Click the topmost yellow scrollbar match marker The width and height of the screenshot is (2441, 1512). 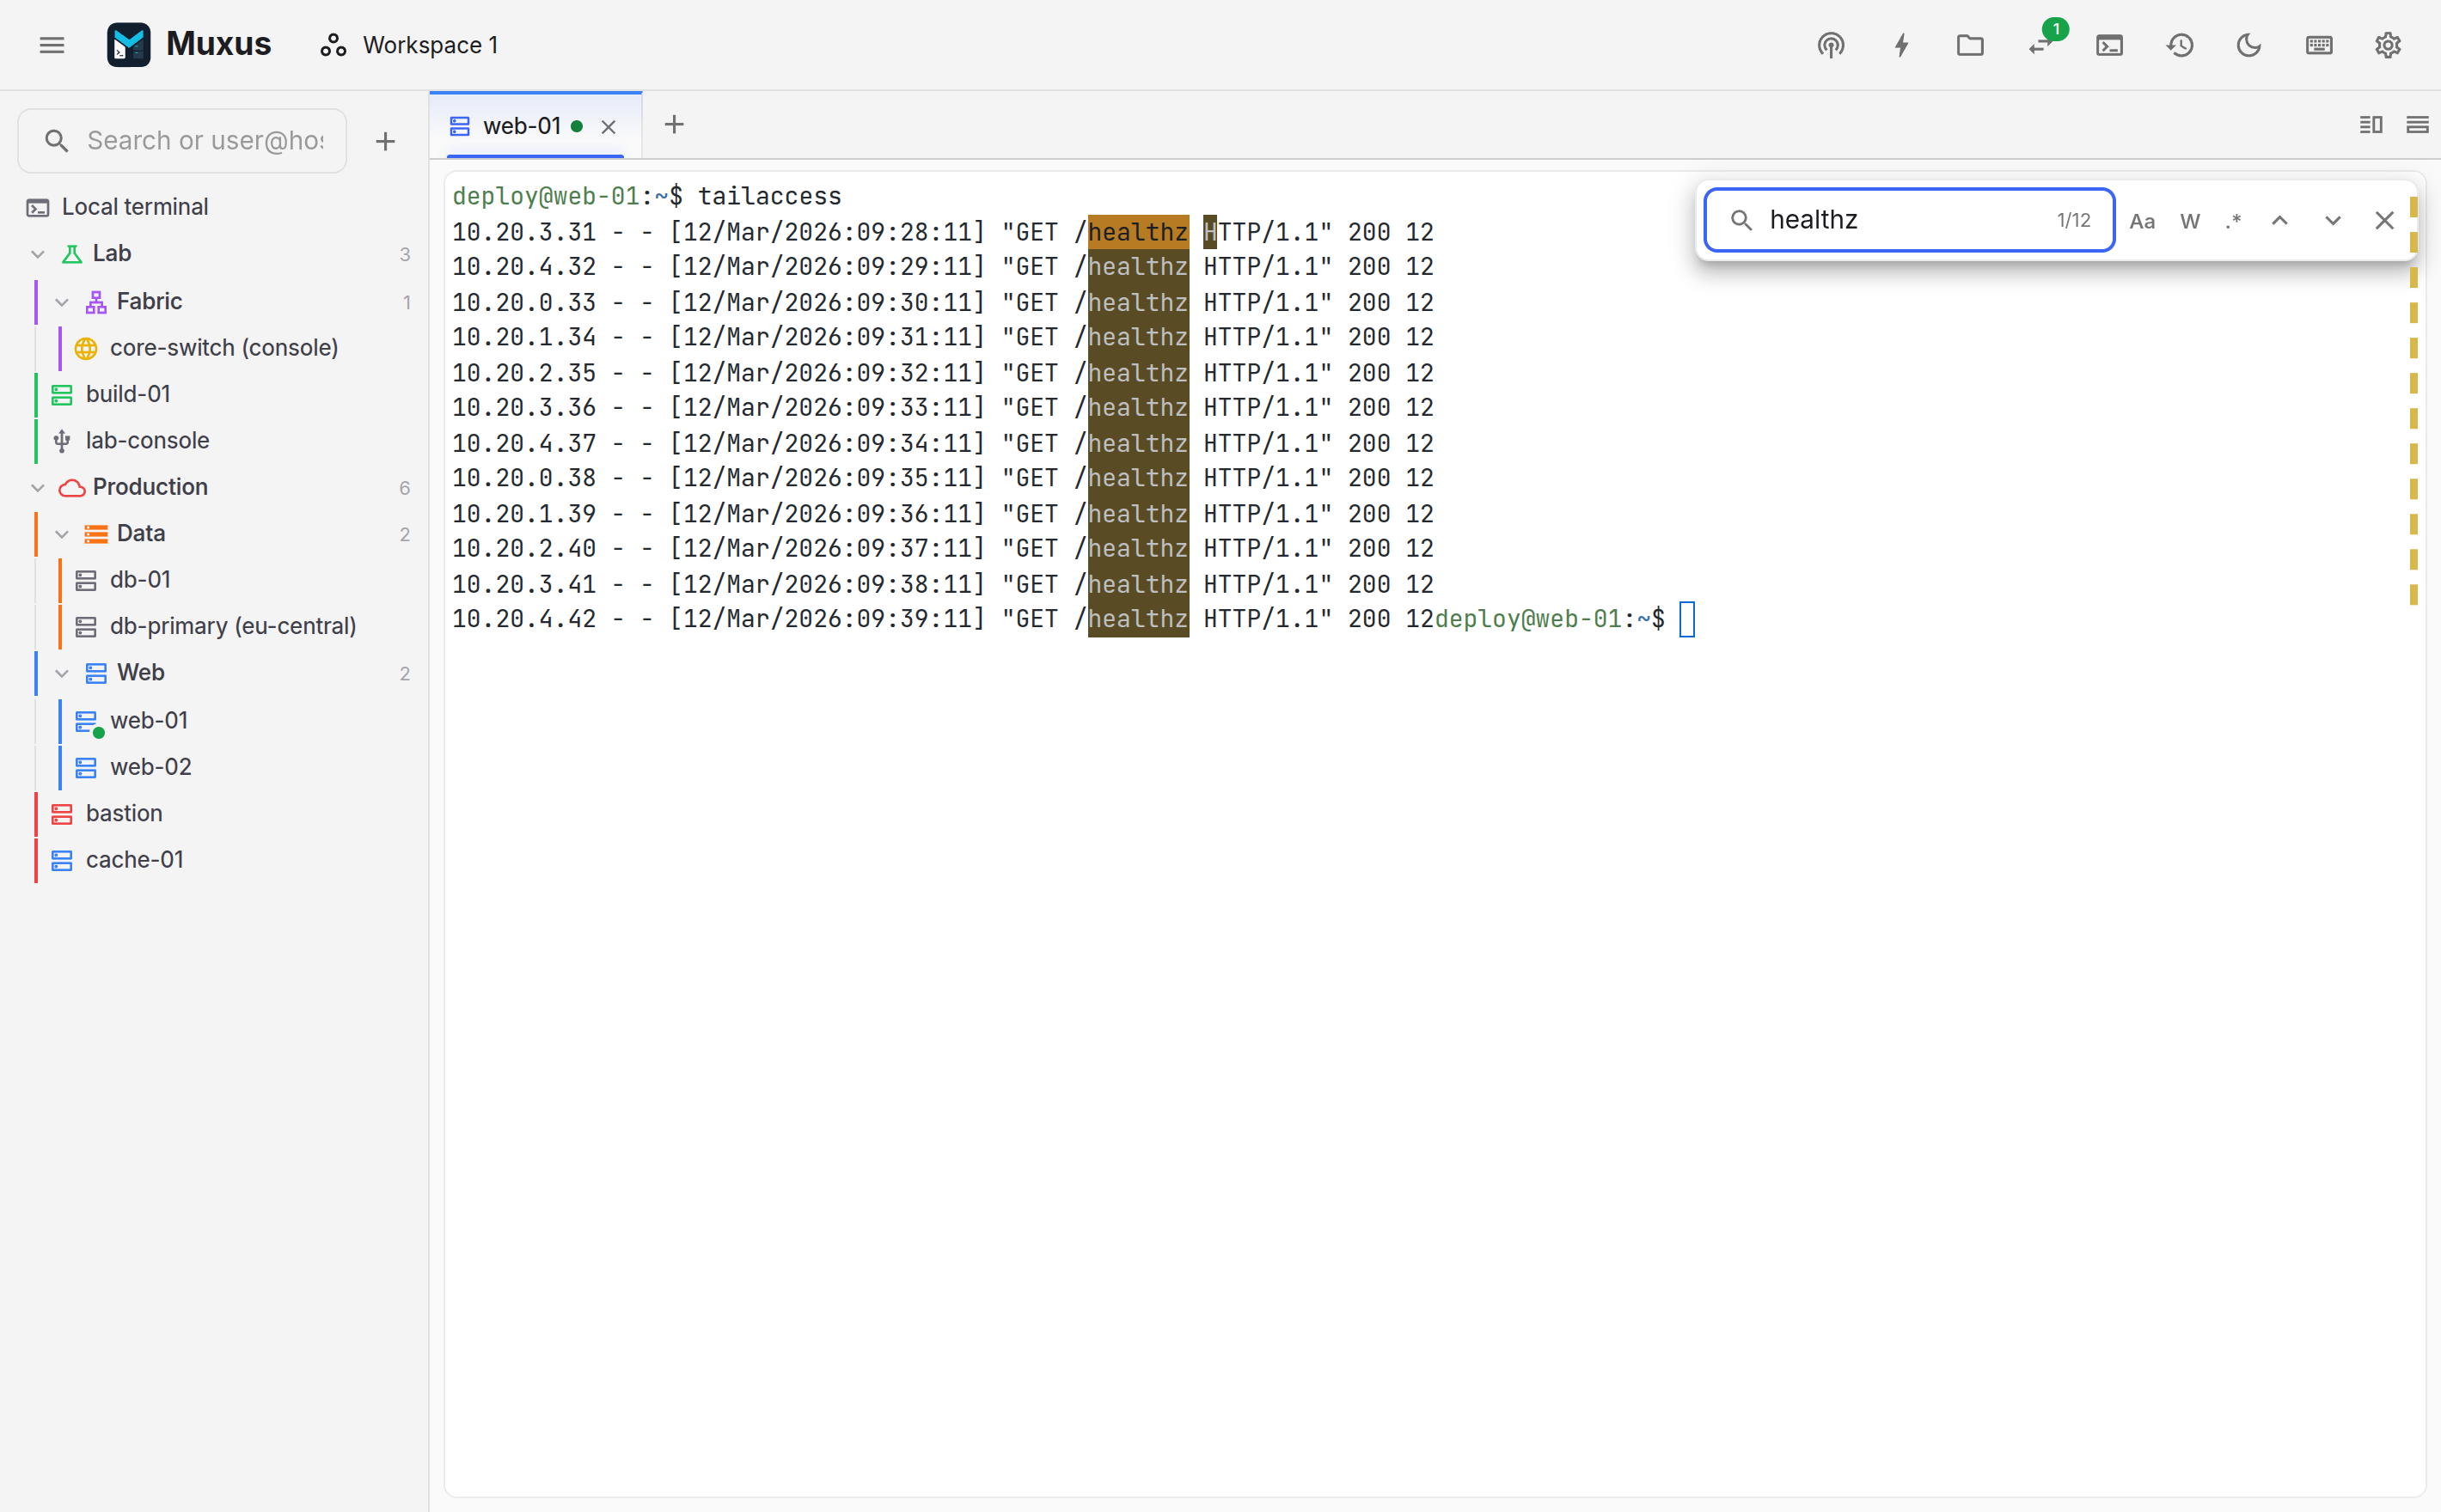pyautogui.click(x=2413, y=207)
